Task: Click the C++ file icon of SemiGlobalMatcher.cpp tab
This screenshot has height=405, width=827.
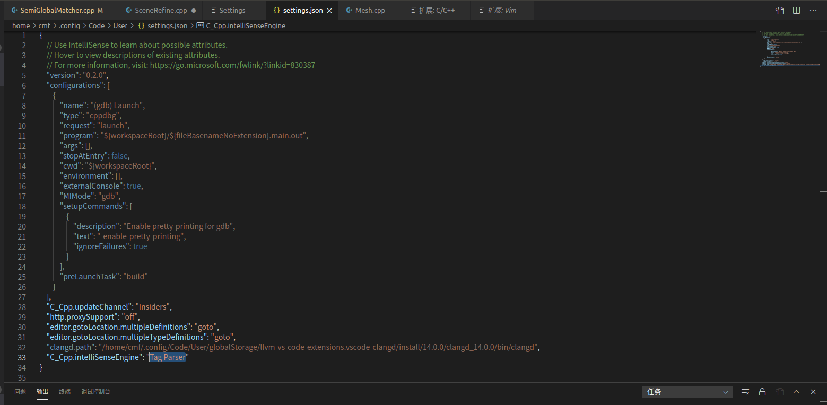Action: [x=14, y=11]
